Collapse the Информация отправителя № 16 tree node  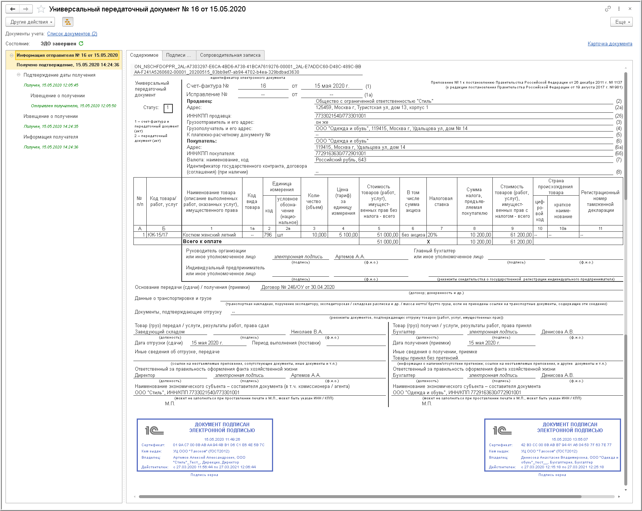11,55
